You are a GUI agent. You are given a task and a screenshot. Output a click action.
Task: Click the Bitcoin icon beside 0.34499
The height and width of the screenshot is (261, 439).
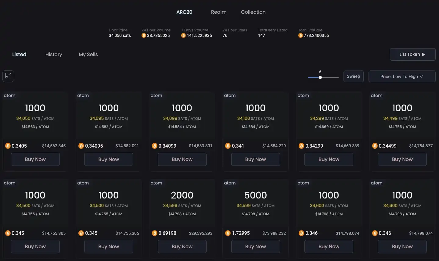375,146
